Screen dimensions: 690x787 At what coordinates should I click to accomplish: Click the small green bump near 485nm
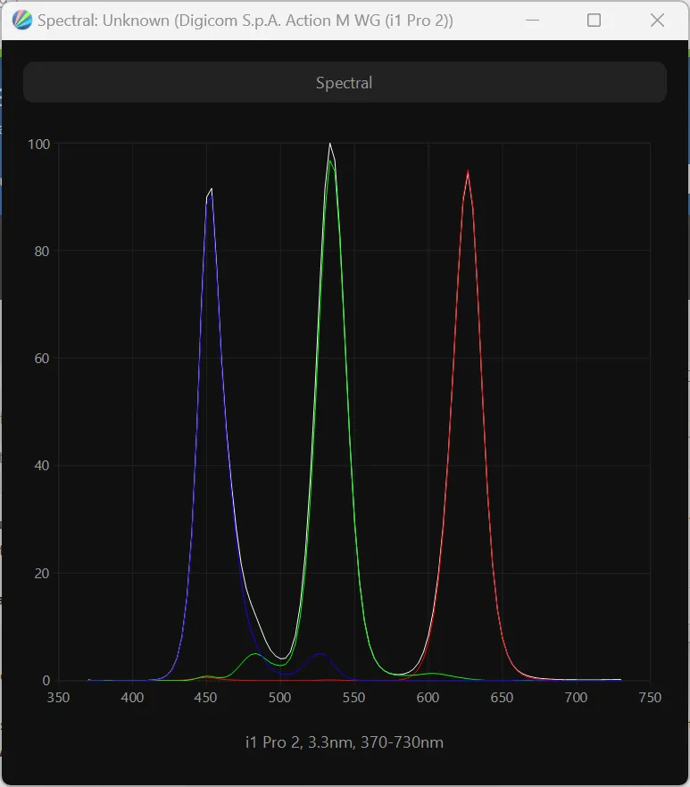255,654
